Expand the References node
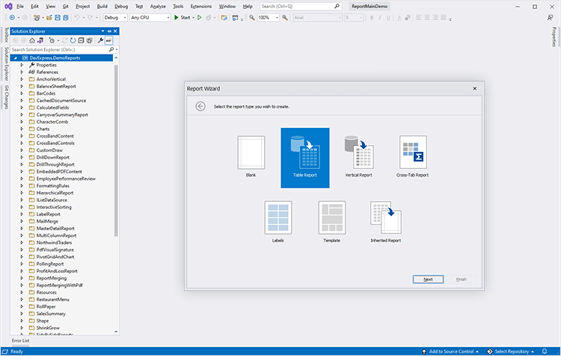 tap(22, 72)
